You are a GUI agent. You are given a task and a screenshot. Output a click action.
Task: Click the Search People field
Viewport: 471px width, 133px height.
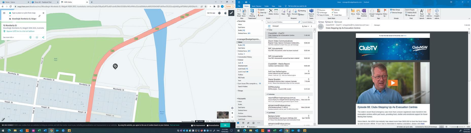click(x=411, y=10)
